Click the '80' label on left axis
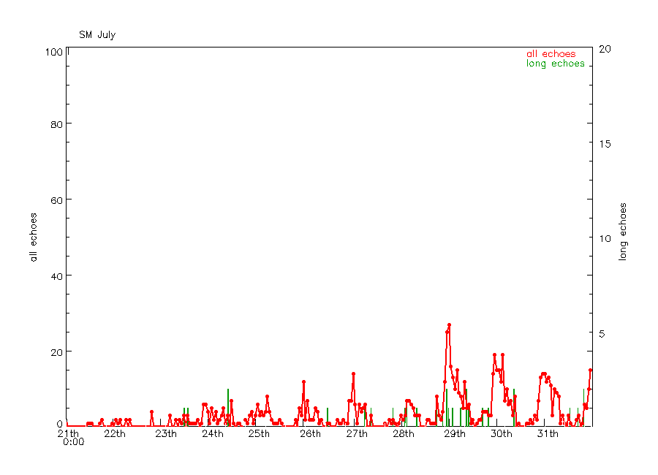The image size is (658, 475). coord(56,125)
